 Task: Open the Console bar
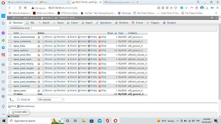coord(13,116)
